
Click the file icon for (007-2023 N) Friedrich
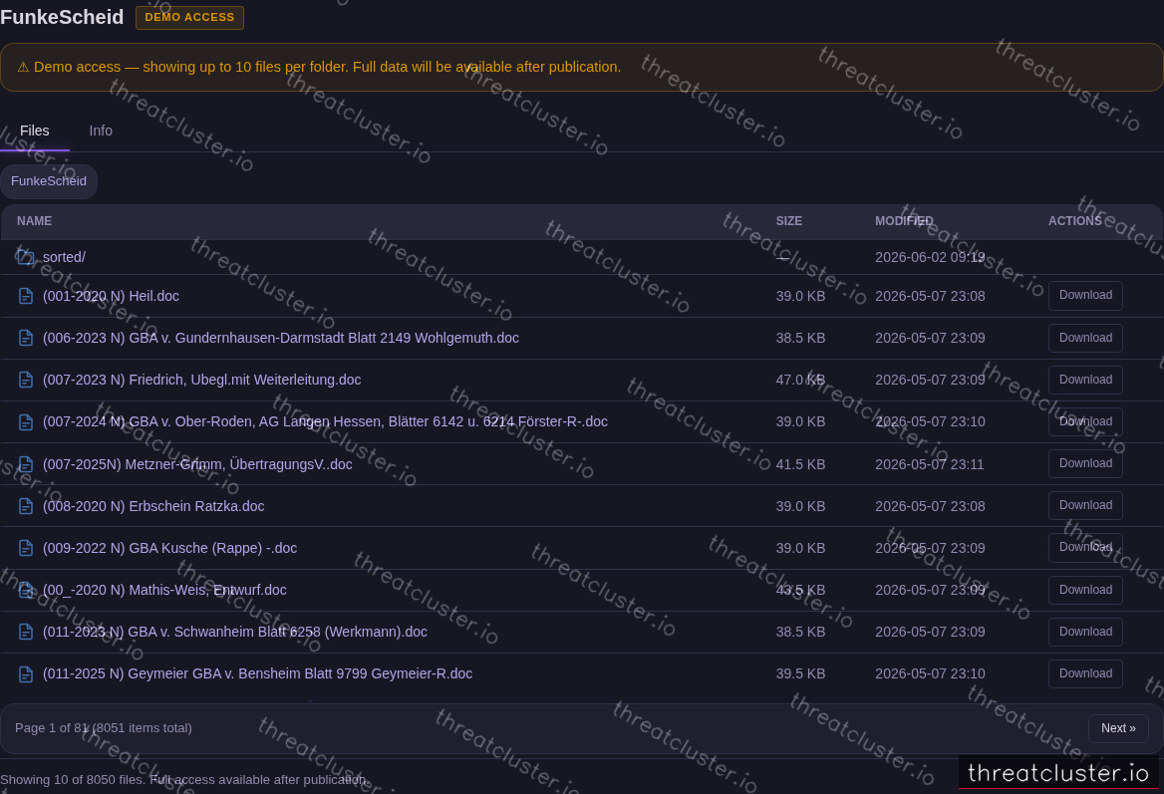(25, 380)
